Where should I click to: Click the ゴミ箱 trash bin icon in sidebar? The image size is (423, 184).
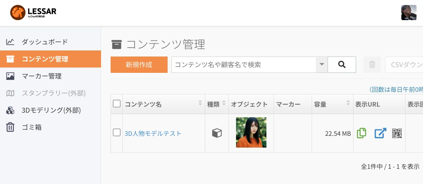[x=10, y=127]
